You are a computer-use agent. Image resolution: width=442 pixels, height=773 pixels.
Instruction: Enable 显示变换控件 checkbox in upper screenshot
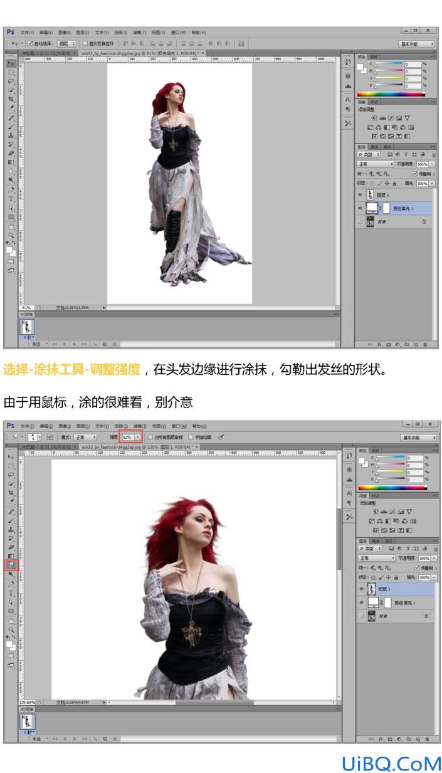click(85, 43)
